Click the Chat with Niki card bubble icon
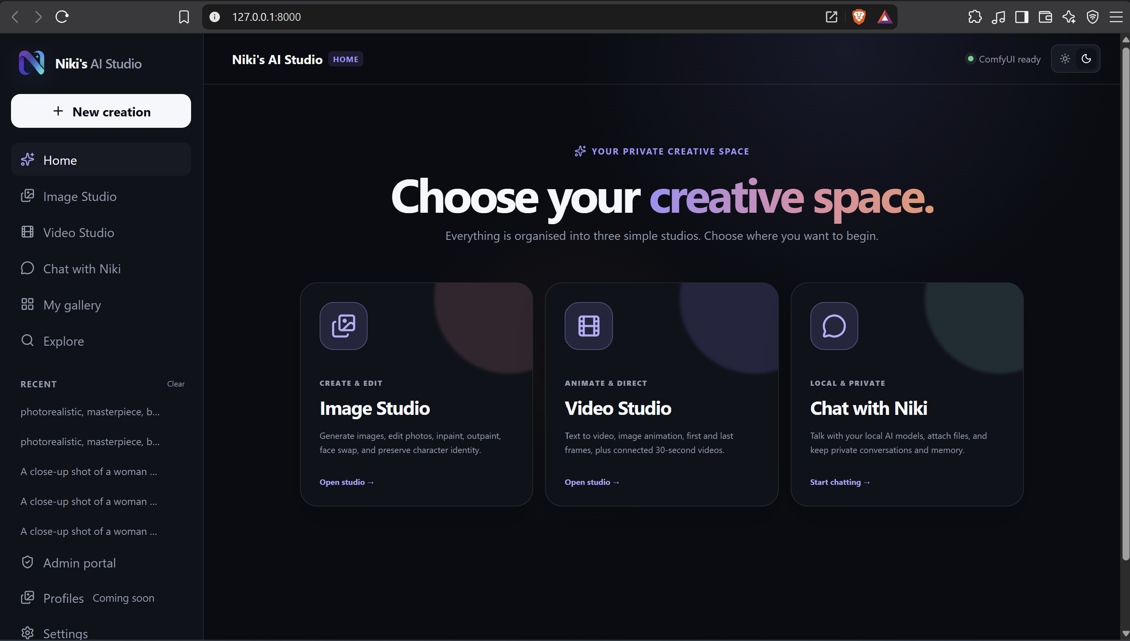Viewport: 1130px width, 641px height. (834, 326)
